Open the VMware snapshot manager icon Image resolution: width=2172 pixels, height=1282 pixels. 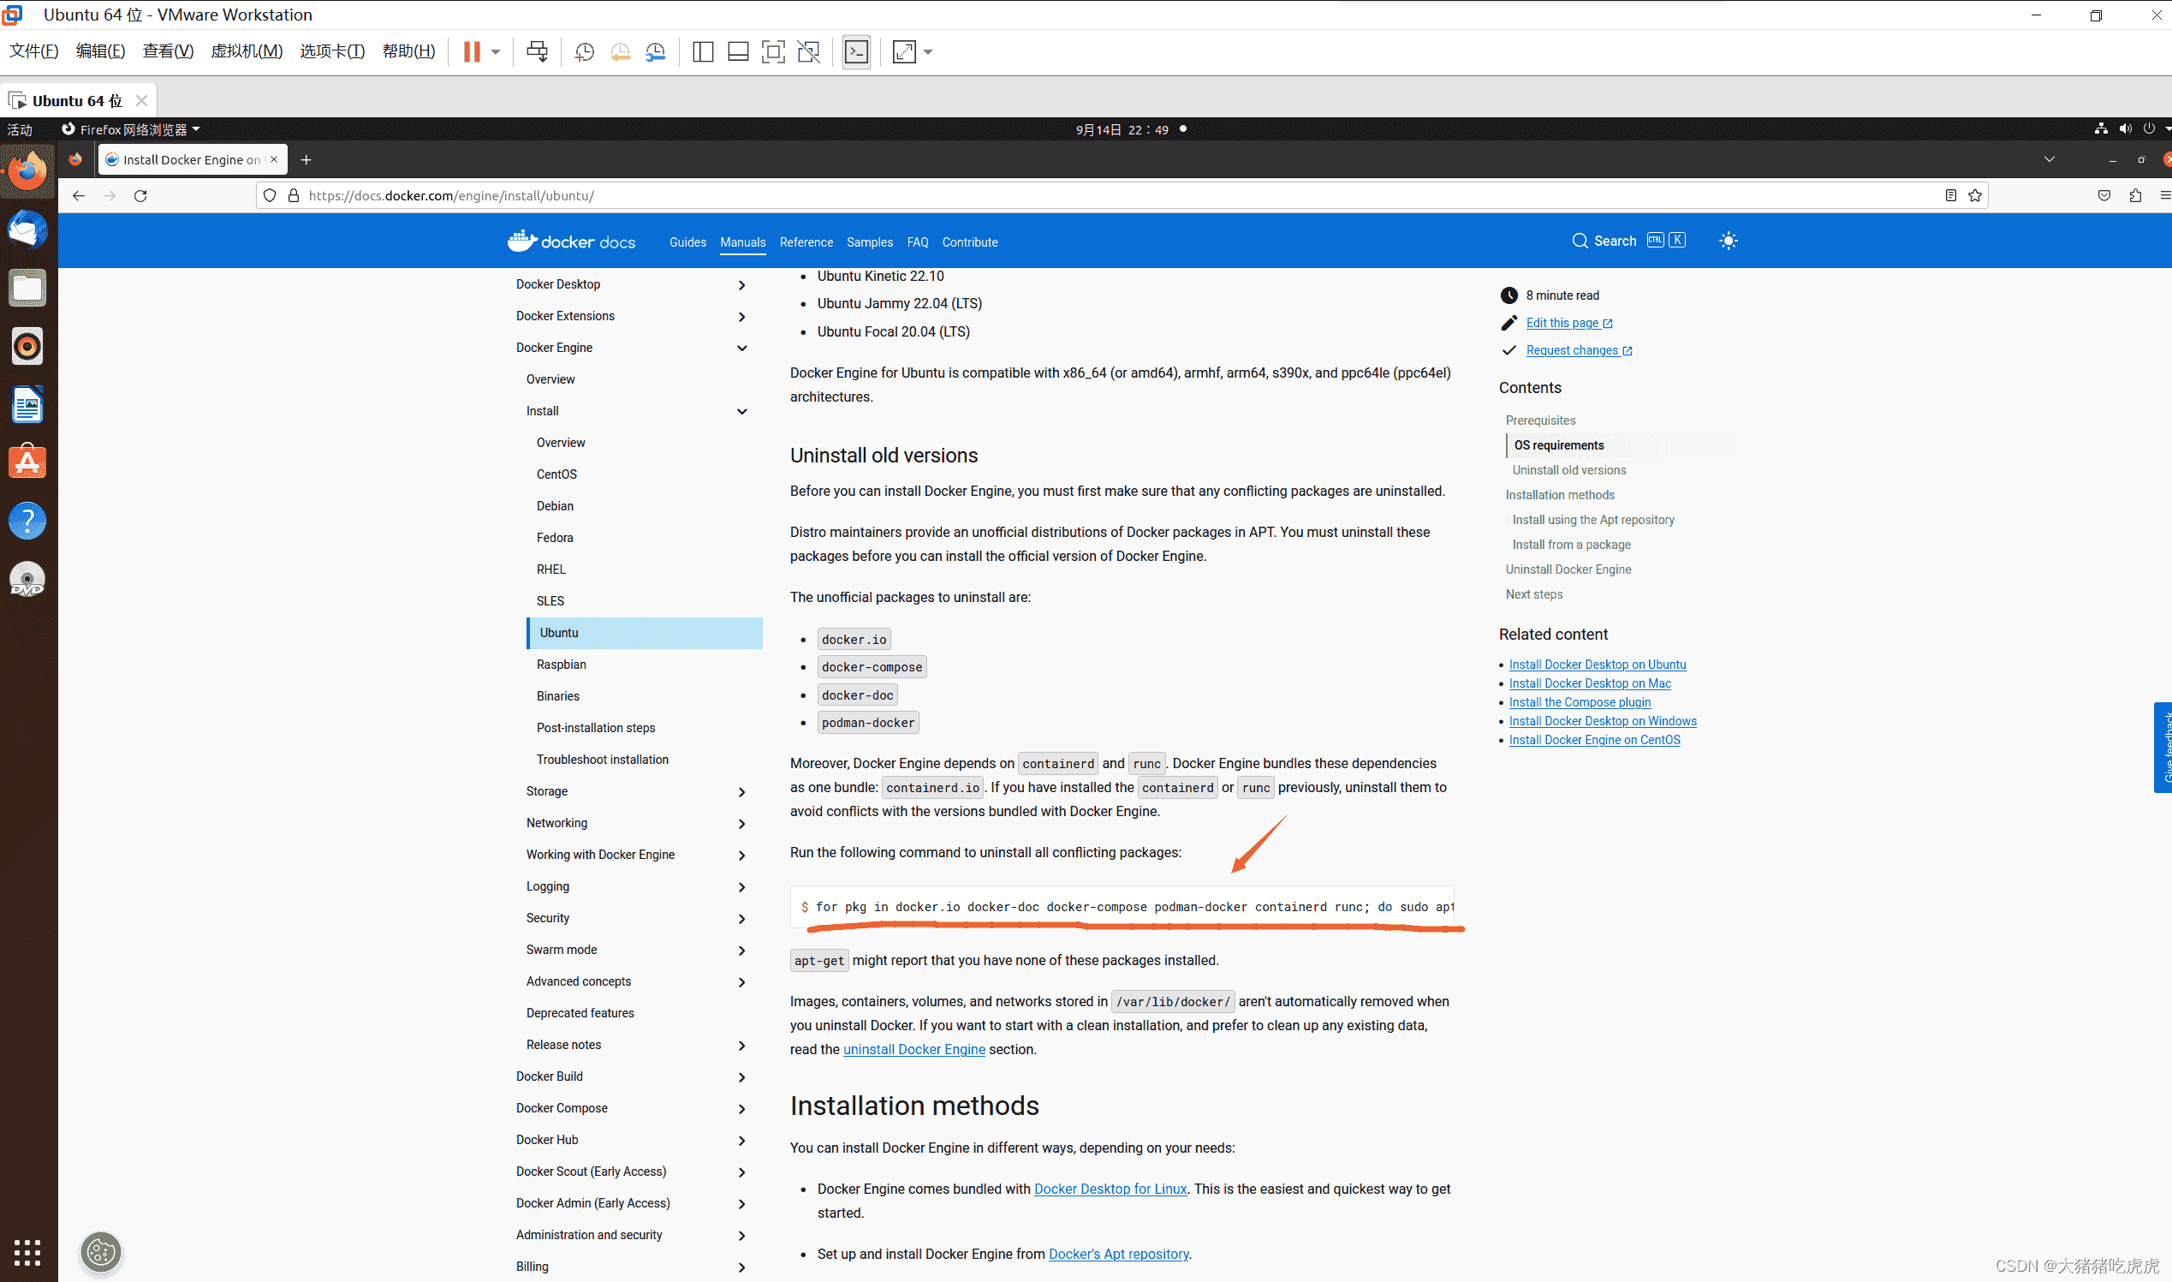pyautogui.click(x=656, y=52)
